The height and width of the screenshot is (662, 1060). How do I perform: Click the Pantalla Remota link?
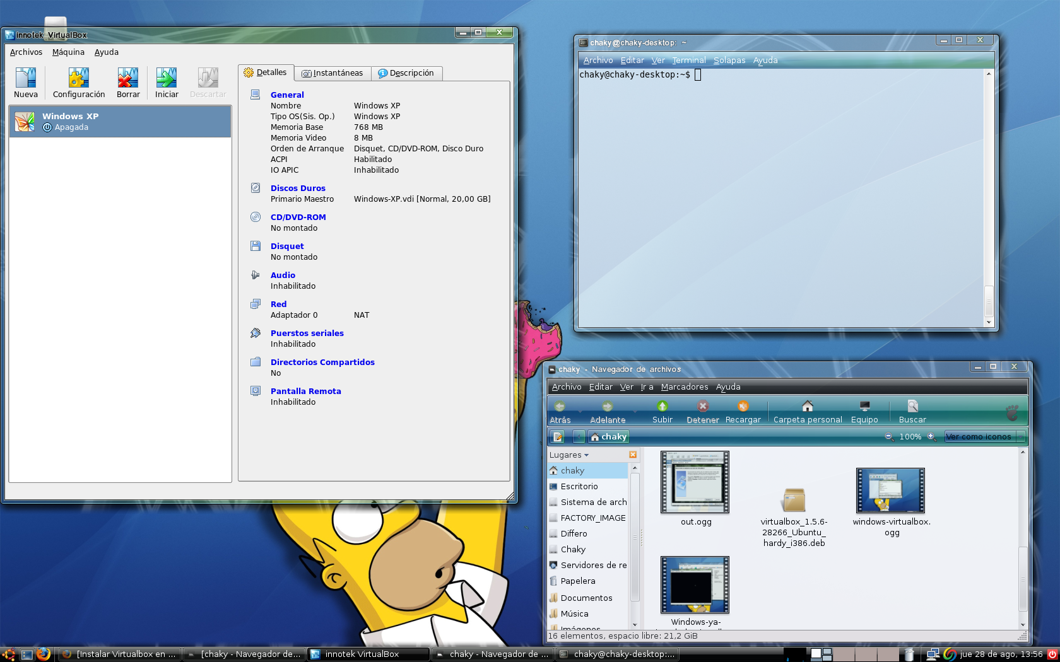click(x=305, y=392)
